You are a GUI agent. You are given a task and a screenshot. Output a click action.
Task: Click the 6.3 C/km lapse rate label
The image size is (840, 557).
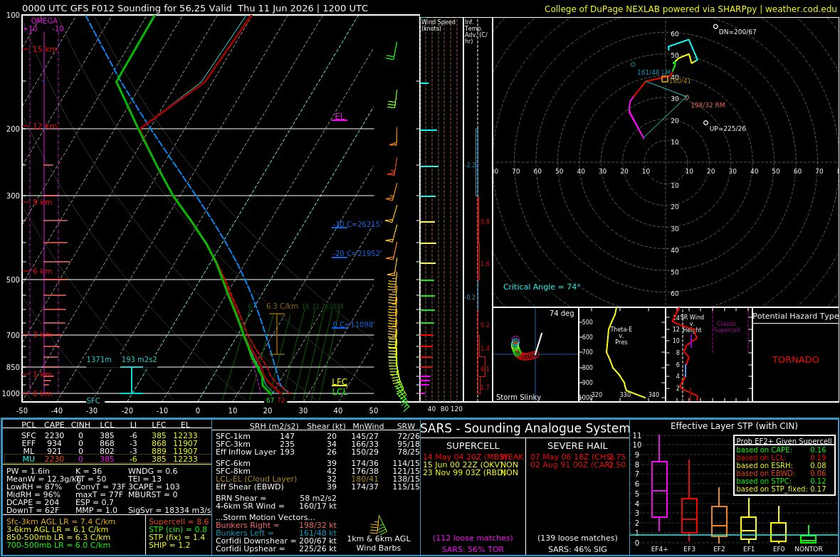coord(282,306)
